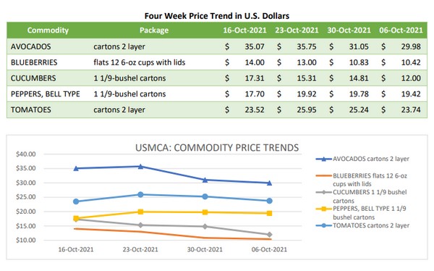Click the Package column header
Screen dimensions: 434x271
click(x=154, y=30)
